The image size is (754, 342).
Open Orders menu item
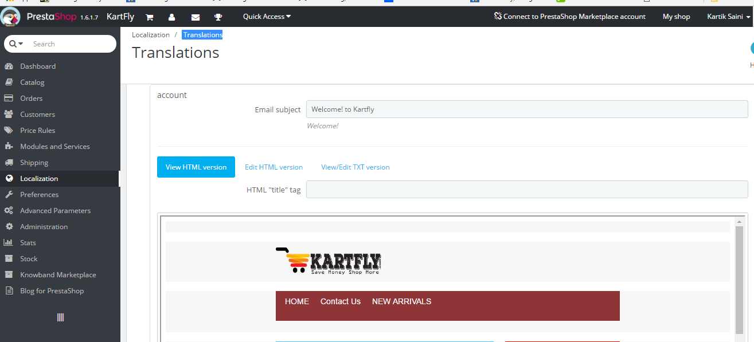point(32,99)
